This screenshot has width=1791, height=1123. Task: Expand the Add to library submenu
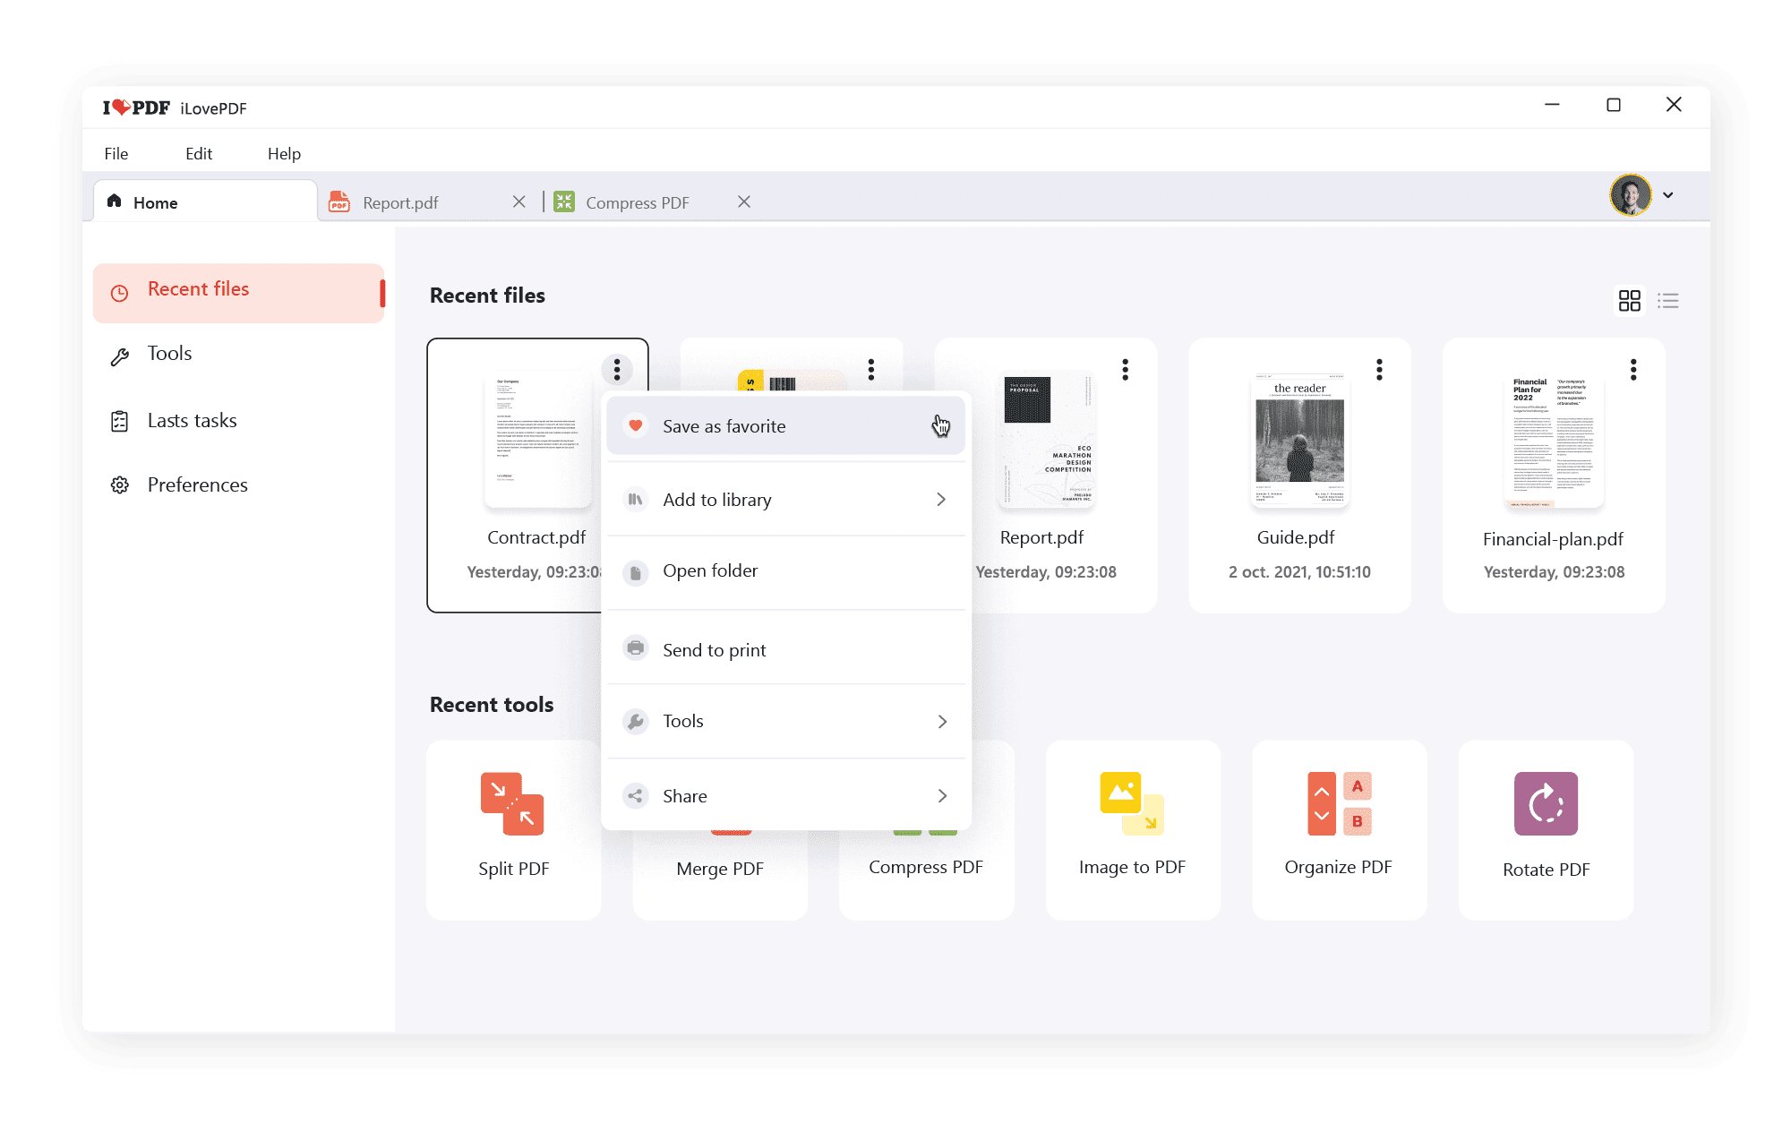940,500
